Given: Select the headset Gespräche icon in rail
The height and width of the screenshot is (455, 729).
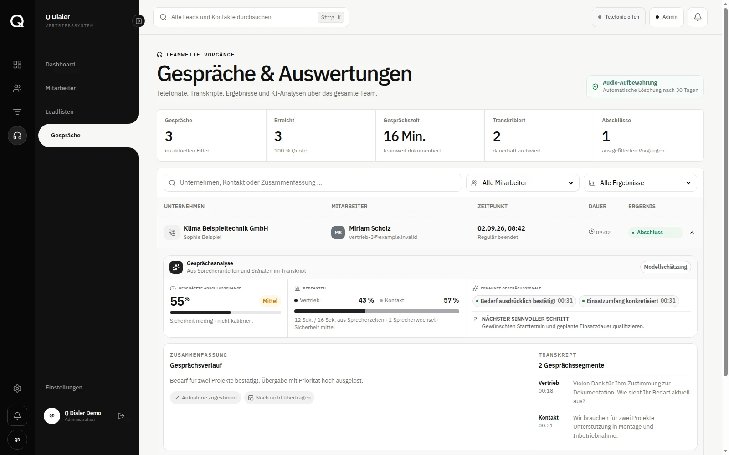Looking at the screenshot, I should (x=17, y=136).
